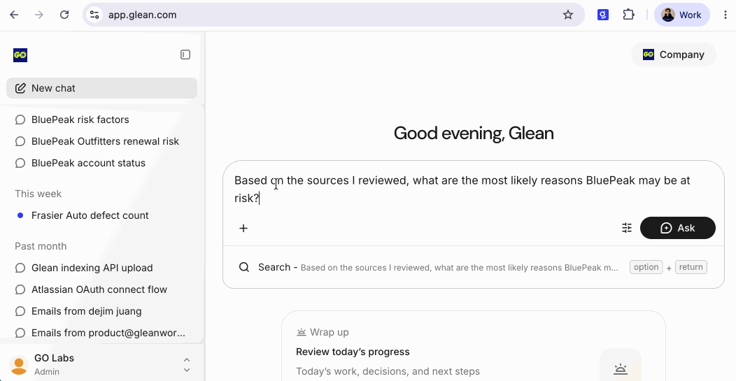Submit the question with Ask button
The width and height of the screenshot is (736, 381).
coord(678,228)
